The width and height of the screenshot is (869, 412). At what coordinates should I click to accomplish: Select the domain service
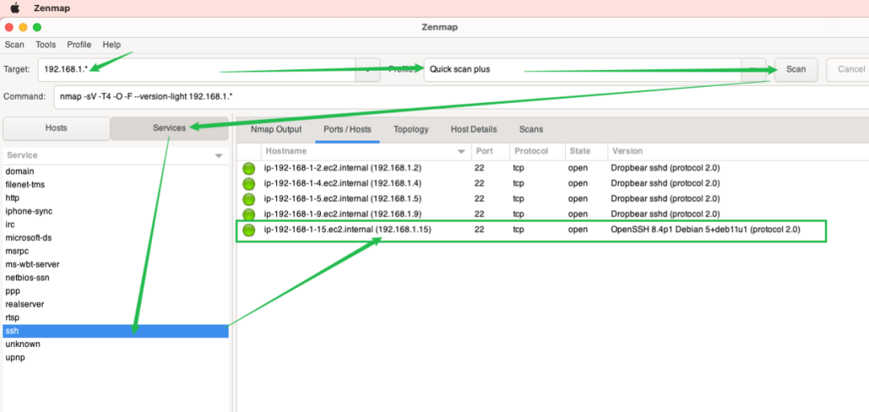pos(115,171)
